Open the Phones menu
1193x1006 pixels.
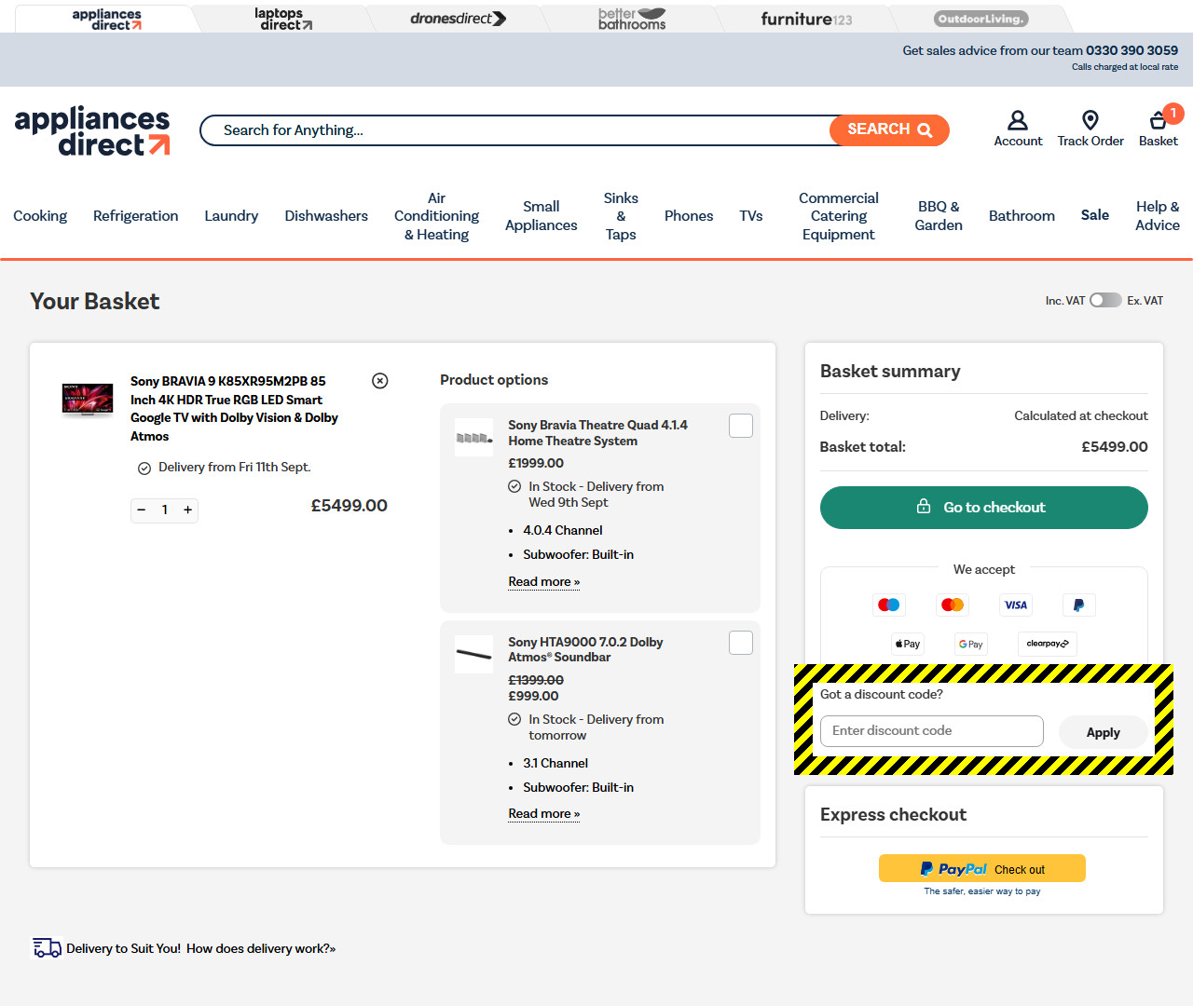[689, 216]
